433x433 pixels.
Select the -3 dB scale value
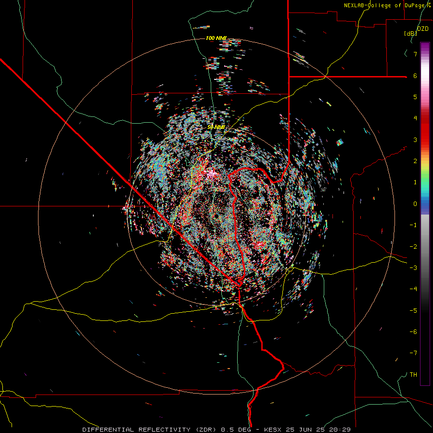pyautogui.click(x=413, y=267)
